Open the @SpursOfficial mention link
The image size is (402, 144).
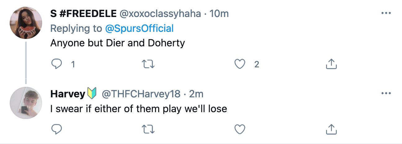point(139,28)
